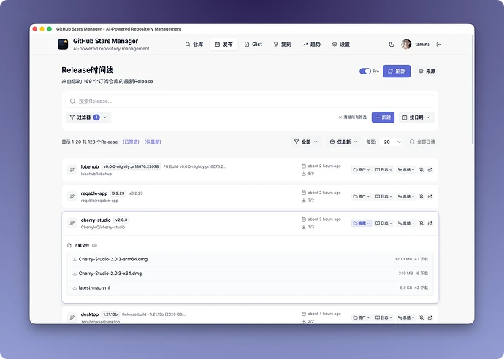Click the (已筛选) link
The image size is (504, 359).
(x=131, y=142)
